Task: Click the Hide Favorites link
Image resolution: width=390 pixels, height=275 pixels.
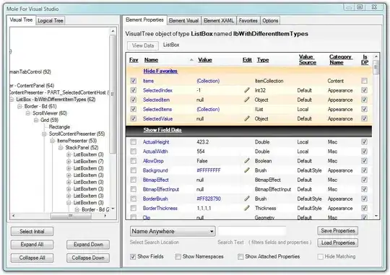Action: click(160, 71)
